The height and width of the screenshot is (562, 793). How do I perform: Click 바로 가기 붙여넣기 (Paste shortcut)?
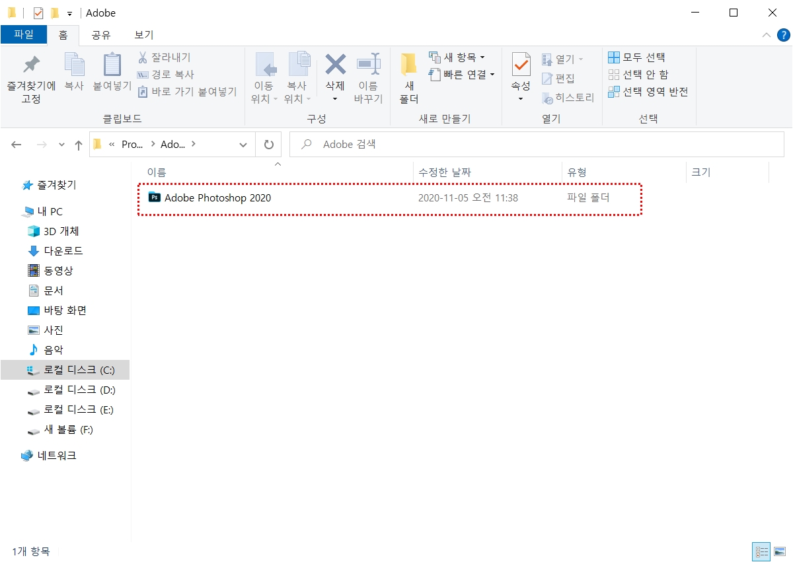point(187,92)
